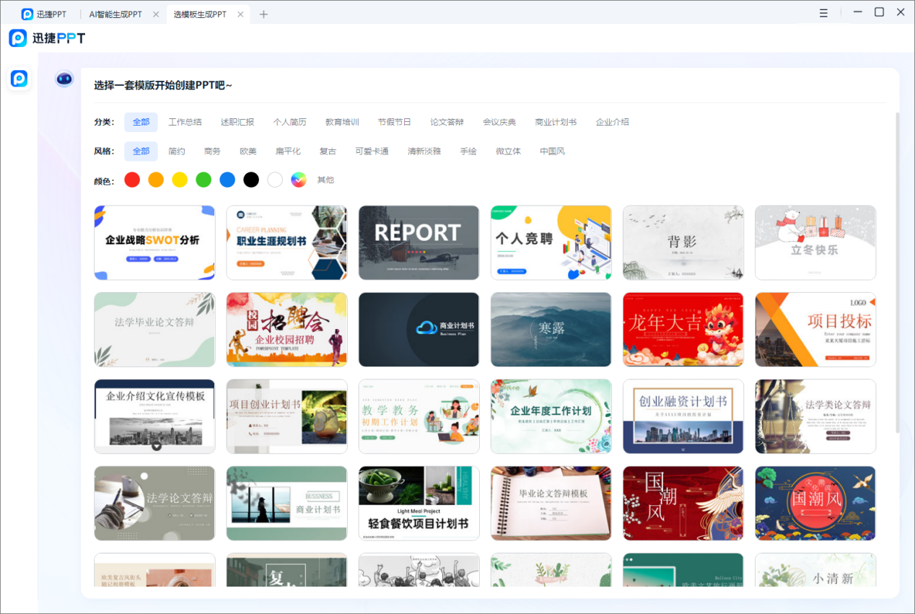Image resolution: width=915 pixels, height=614 pixels.
Task: Open the 职业生涯规划书 template
Action: [x=286, y=242]
